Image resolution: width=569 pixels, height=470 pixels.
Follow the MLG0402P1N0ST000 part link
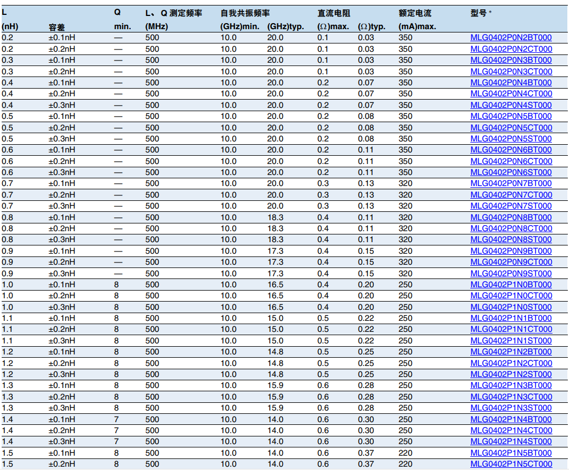511,307
